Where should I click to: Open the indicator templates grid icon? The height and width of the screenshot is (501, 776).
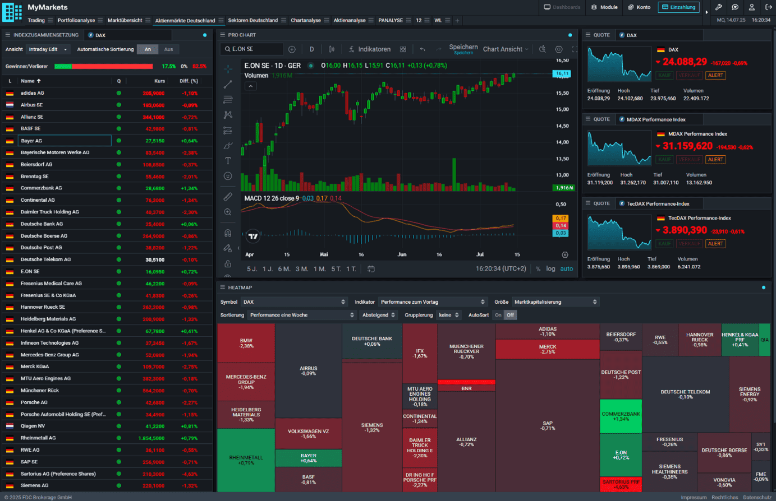click(403, 49)
